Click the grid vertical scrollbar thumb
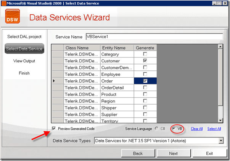 [220, 77]
